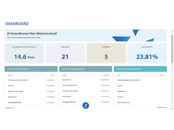Click the DASHBOARD page heading

pyautogui.click(x=17, y=24)
